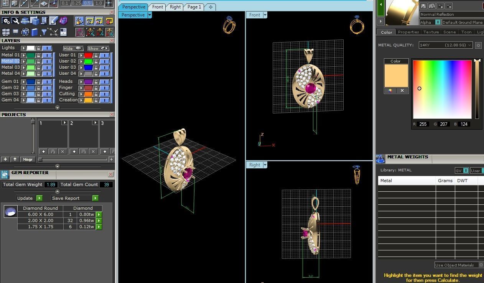This screenshot has height=283, width=484.
Task: Load project slot 2 with up arrow icon
Action: click(x=74, y=151)
